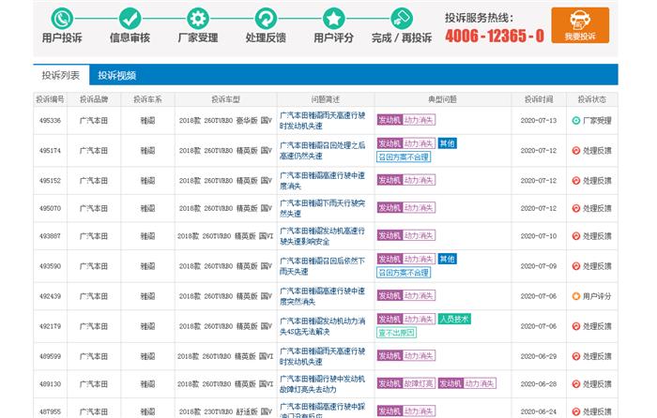Click the 典型问题 column header
The width and height of the screenshot is (657, 418).
coord(442,99)
